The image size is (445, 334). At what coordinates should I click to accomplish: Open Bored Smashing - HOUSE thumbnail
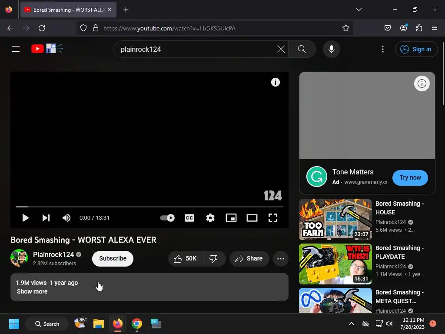tap(335, 219)
